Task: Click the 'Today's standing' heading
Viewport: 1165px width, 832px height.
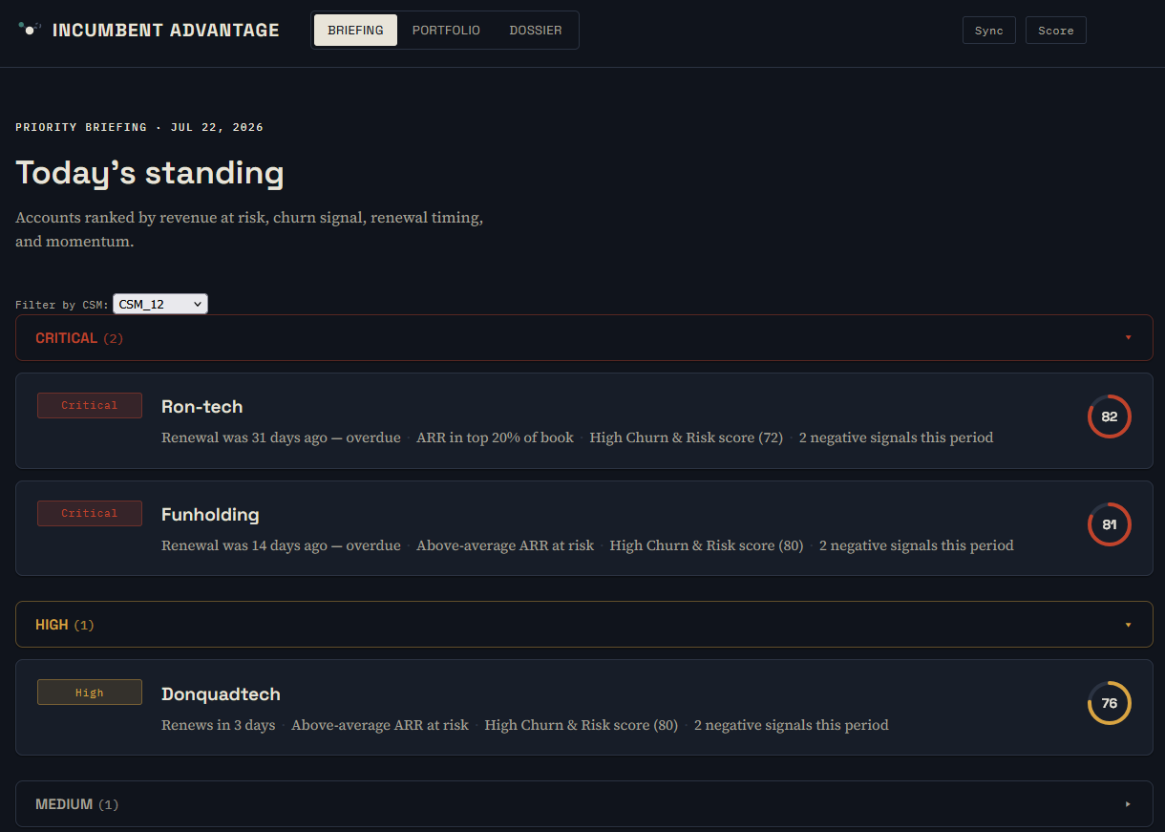Action: 150,173
